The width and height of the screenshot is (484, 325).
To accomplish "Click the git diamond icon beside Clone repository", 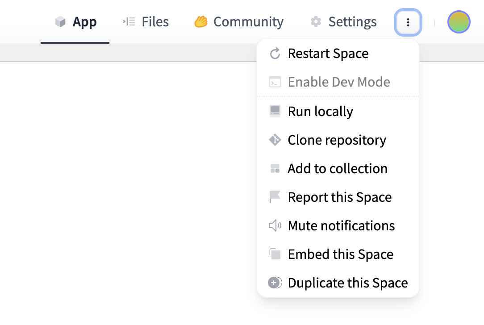I will pos(275,140).
